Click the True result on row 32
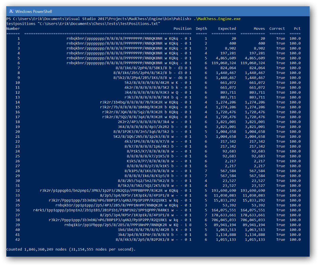Screen dimensions: 319x266 coord(280,190)
